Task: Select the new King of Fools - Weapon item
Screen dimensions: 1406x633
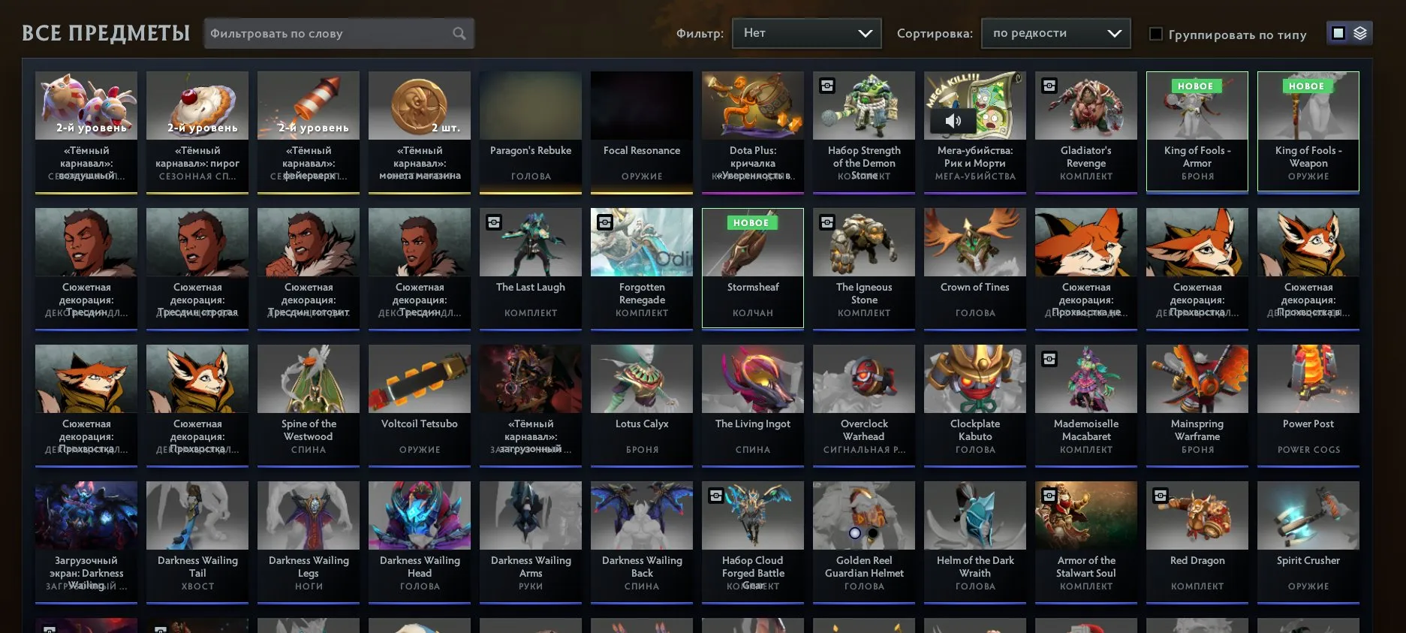Action: tap(1308, 131)
